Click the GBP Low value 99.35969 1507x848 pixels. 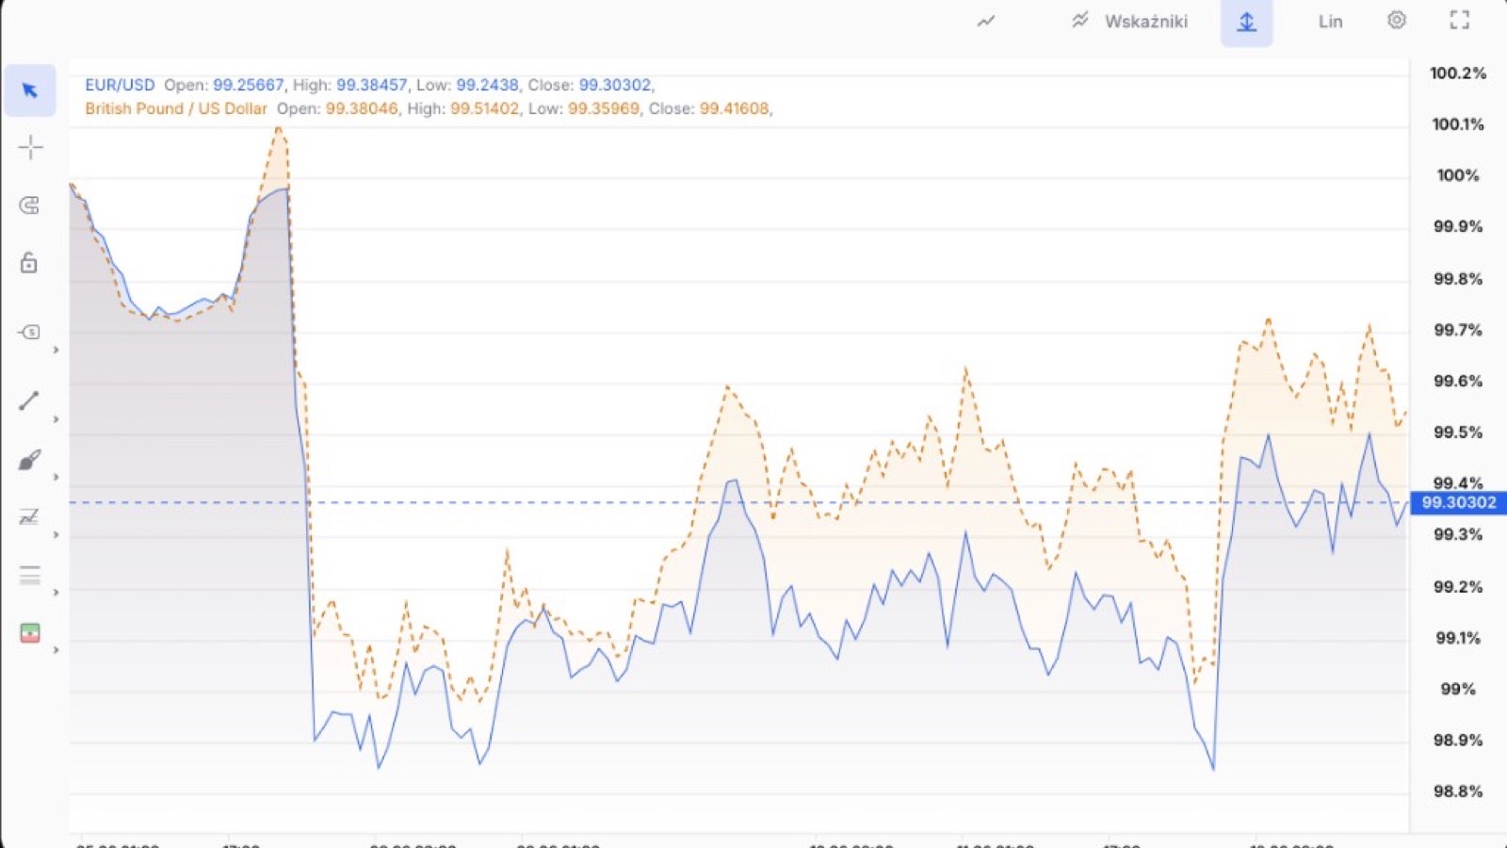[x=604, y=108]
